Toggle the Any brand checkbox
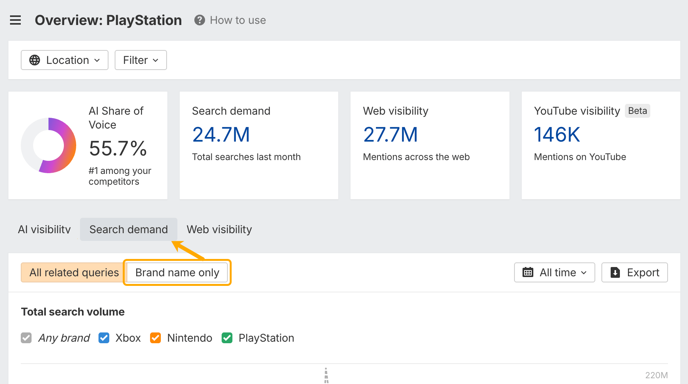Viewport: 688px width, 384px height. (26, 338)
